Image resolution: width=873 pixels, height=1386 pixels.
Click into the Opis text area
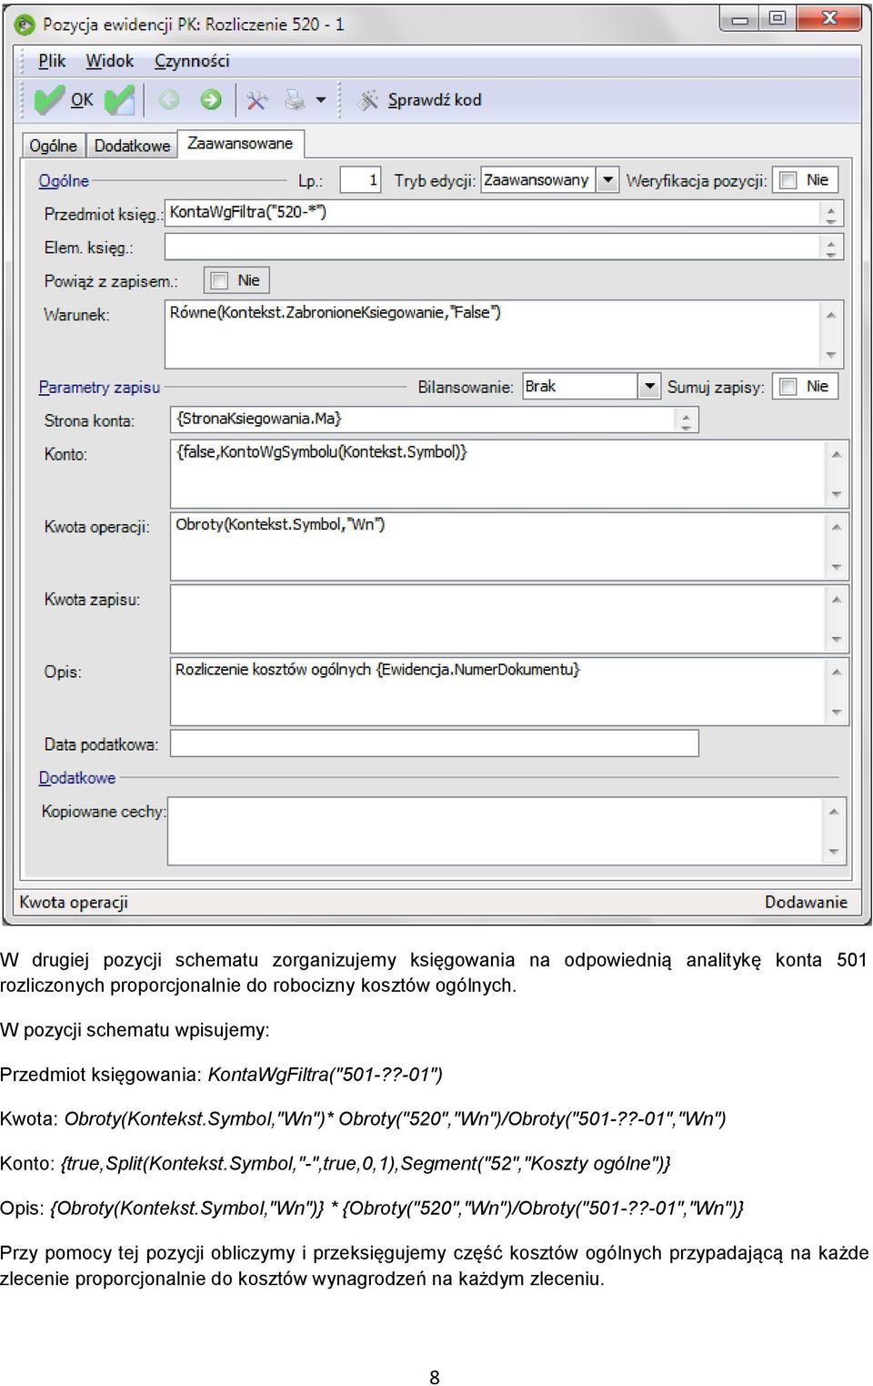tap(498, 692)
